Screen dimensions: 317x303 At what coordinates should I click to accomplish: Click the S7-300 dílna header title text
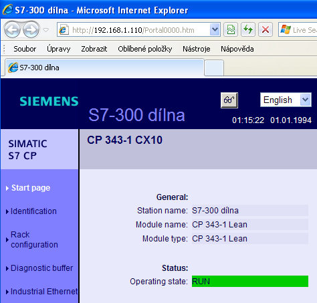pyautogui.click(x=137, y=115)
